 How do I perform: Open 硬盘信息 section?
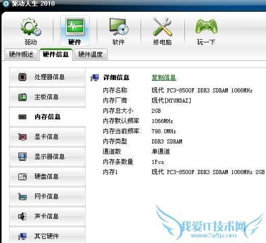(x=47, y=177)
